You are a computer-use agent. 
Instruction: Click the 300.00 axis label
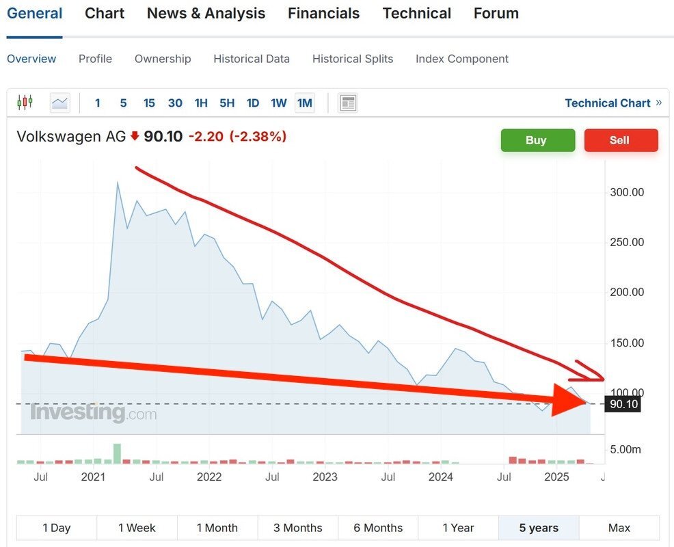point(627,192)
